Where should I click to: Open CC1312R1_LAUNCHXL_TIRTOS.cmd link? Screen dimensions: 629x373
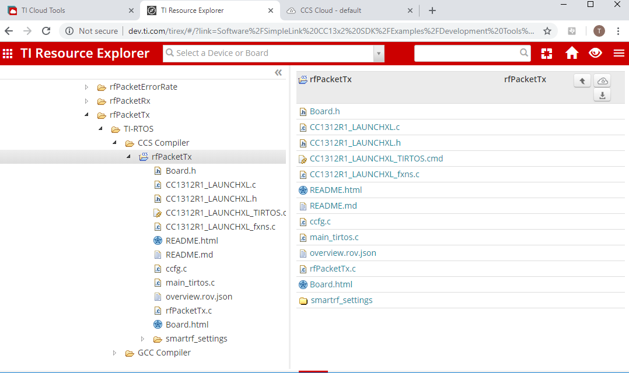point(376,159)
